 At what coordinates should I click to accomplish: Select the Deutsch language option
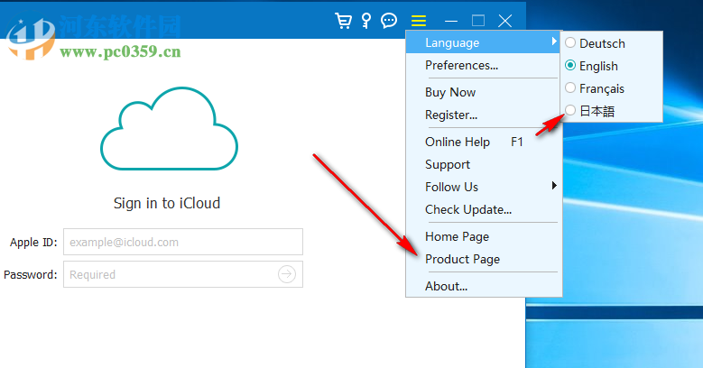tap(602, 43)
